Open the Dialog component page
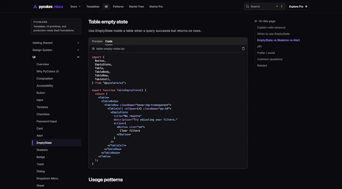This screenshot has height=189, width=342. pyautogui.click(x=41, y=172)
